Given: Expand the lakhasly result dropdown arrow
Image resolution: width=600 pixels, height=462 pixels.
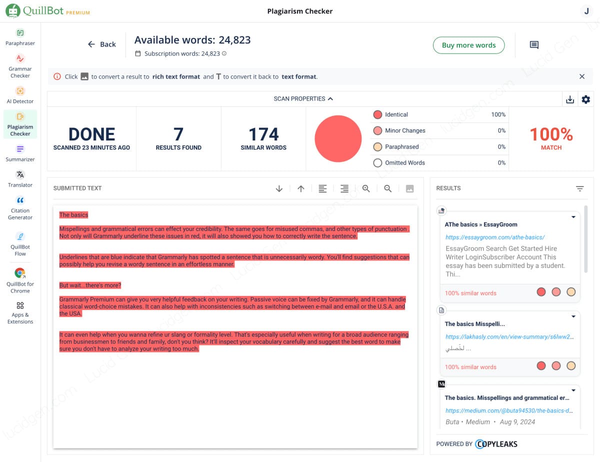Looking at the screenshot, I should [573, 317].
